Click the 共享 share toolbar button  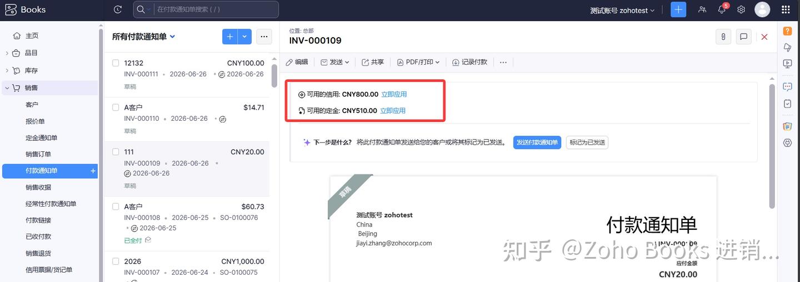pyautogui.click(x=373, y=62)
